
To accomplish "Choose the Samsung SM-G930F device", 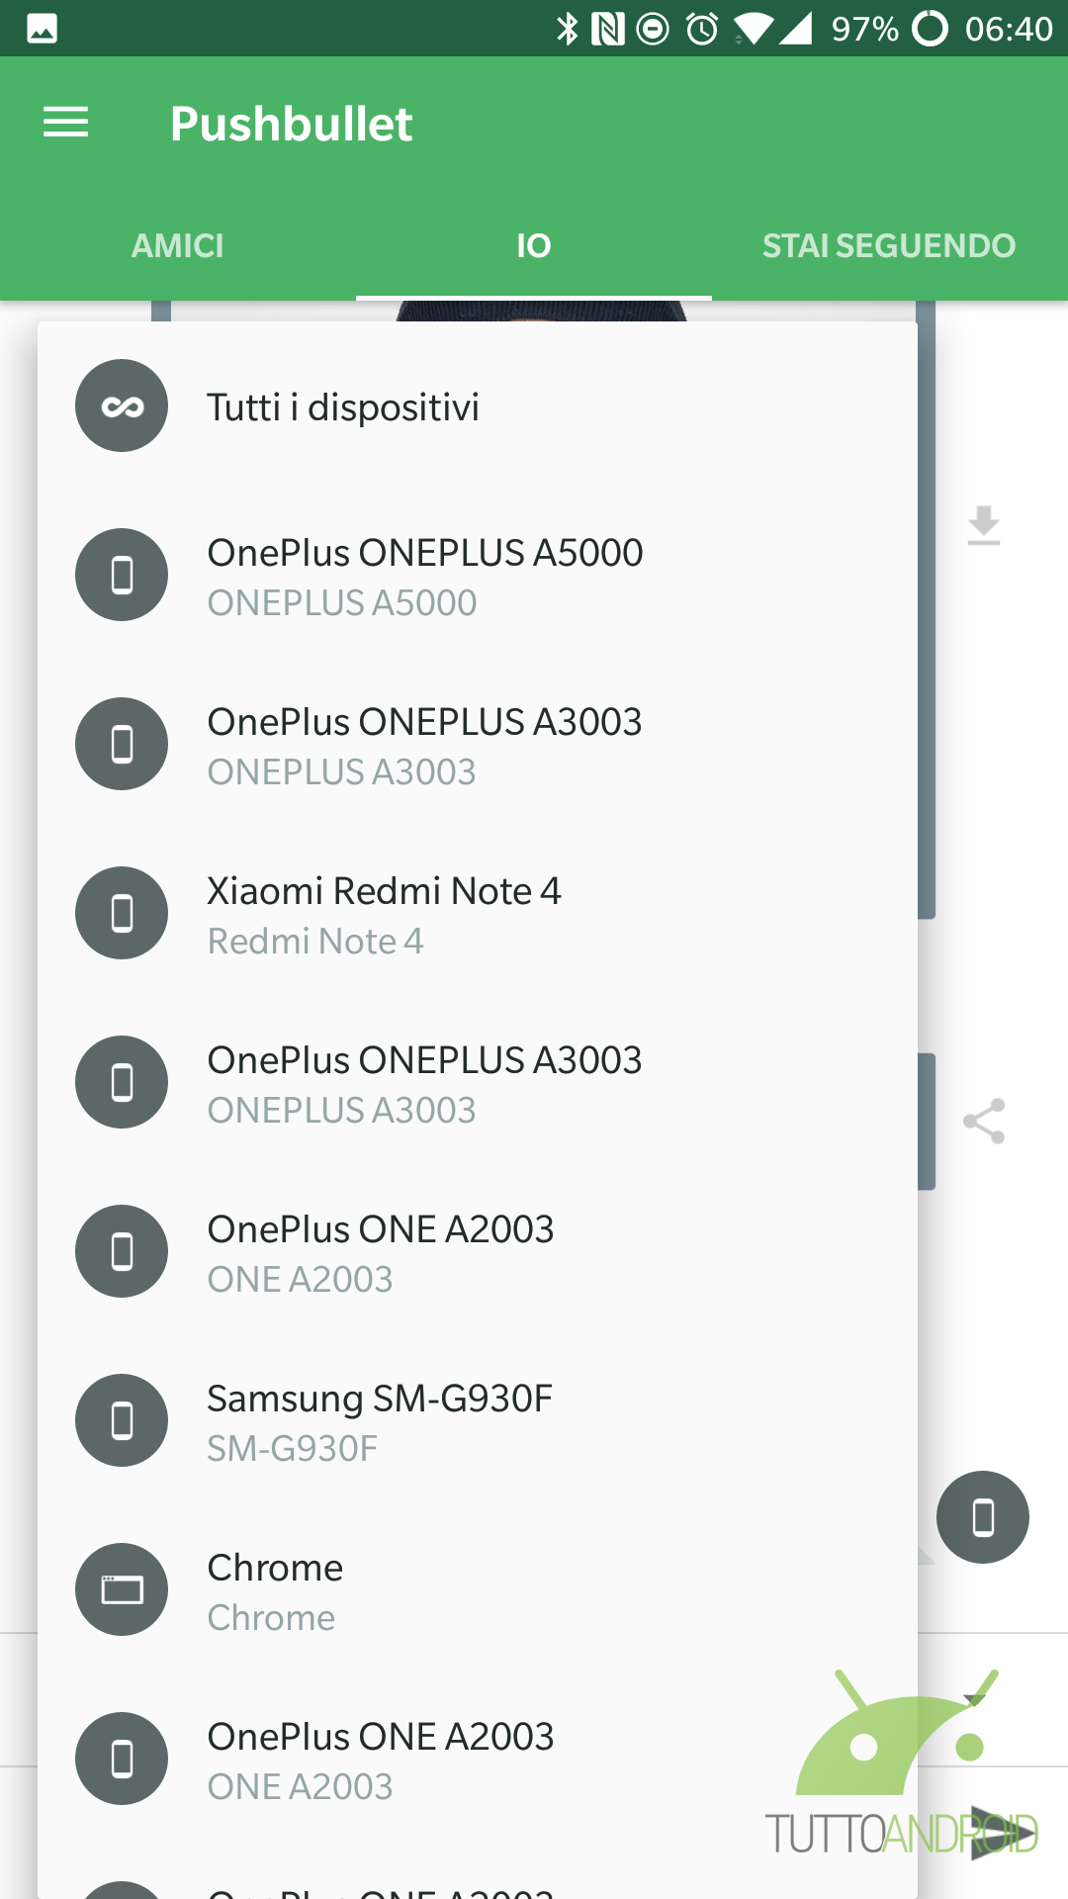I will [x=478, y=1420].
